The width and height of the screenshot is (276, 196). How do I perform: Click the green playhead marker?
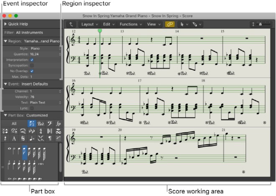tap(100, 31)
